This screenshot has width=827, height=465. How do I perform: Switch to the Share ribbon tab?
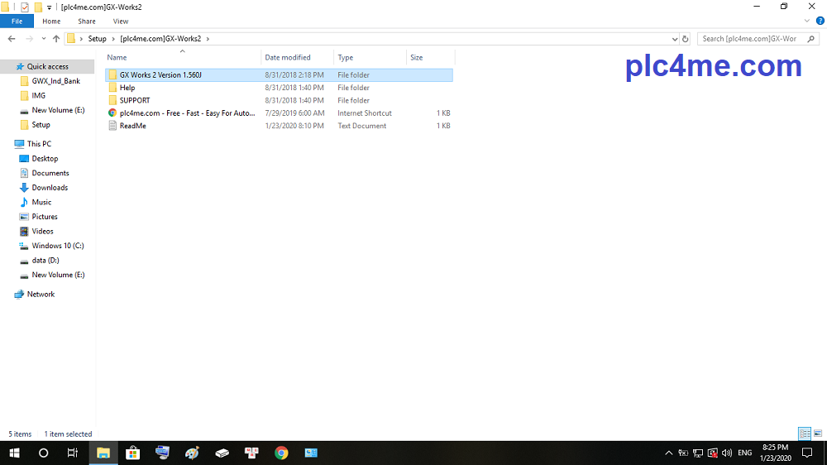click(87, 22)
